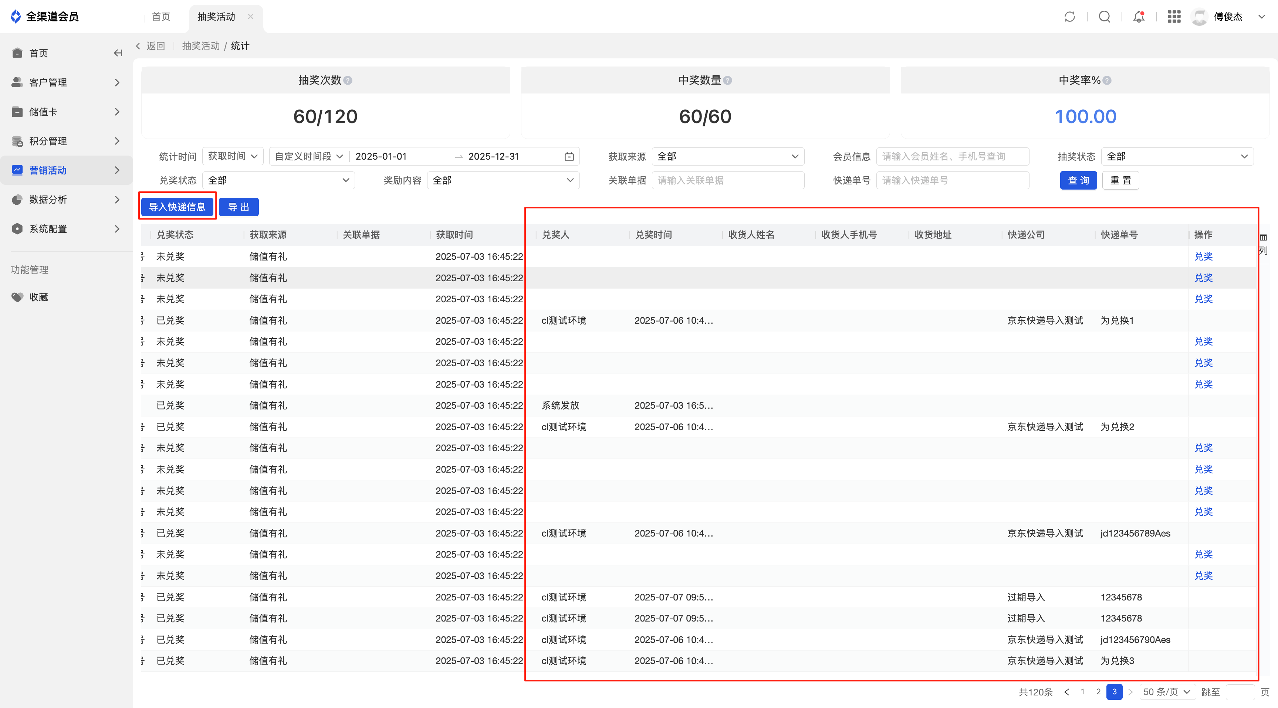This screenshot has height=708, width=1278.
Task: Expand user menu chevron beside 傅俊杰
Action: pos(1262,17)
